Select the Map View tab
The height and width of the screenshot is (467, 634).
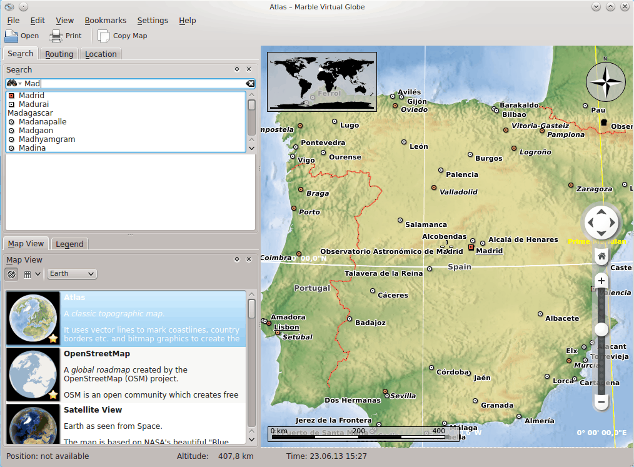[26, 244]
